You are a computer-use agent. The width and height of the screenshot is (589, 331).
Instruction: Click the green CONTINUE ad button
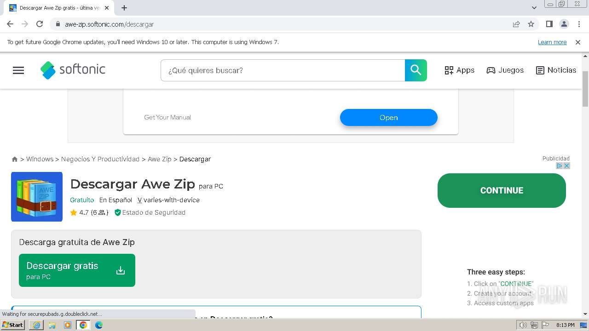click(x=502, y=190)
